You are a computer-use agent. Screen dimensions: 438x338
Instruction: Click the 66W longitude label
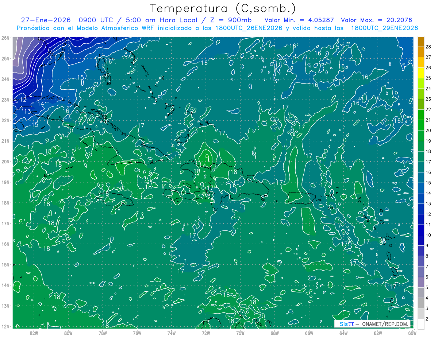pyautogui.click(x=309, y=333)
